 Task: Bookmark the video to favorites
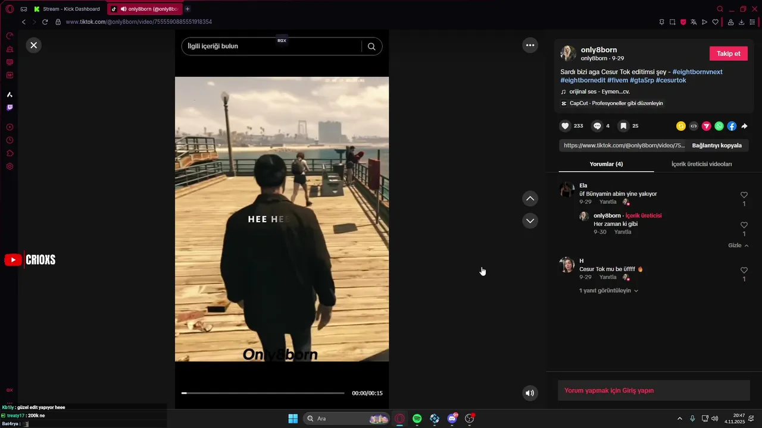point(623,126)
